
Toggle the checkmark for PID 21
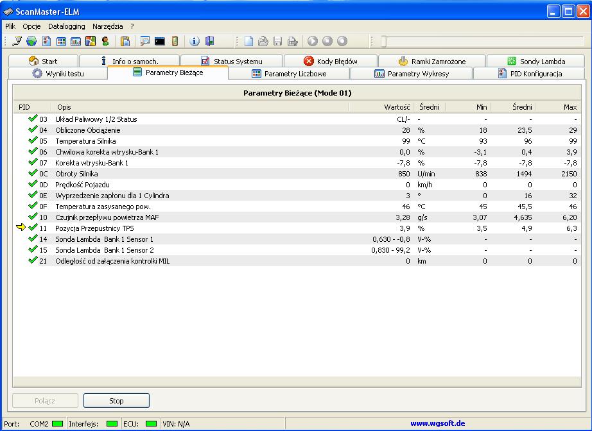click(x=33, y=260)
